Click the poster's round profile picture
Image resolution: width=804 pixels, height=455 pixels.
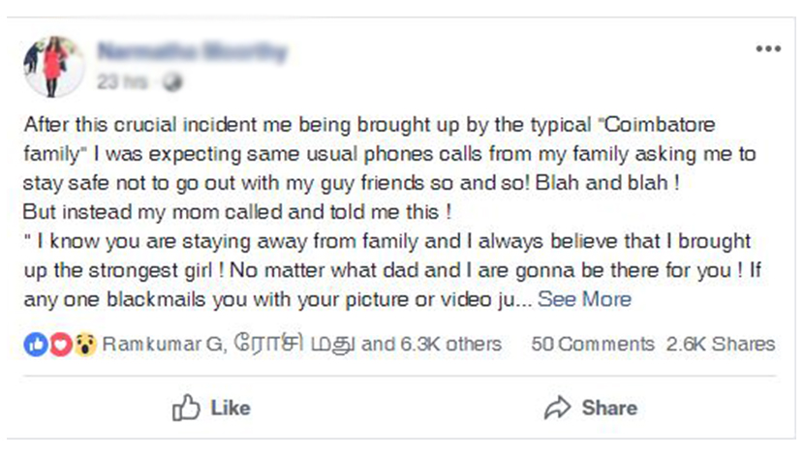point(54,67)
